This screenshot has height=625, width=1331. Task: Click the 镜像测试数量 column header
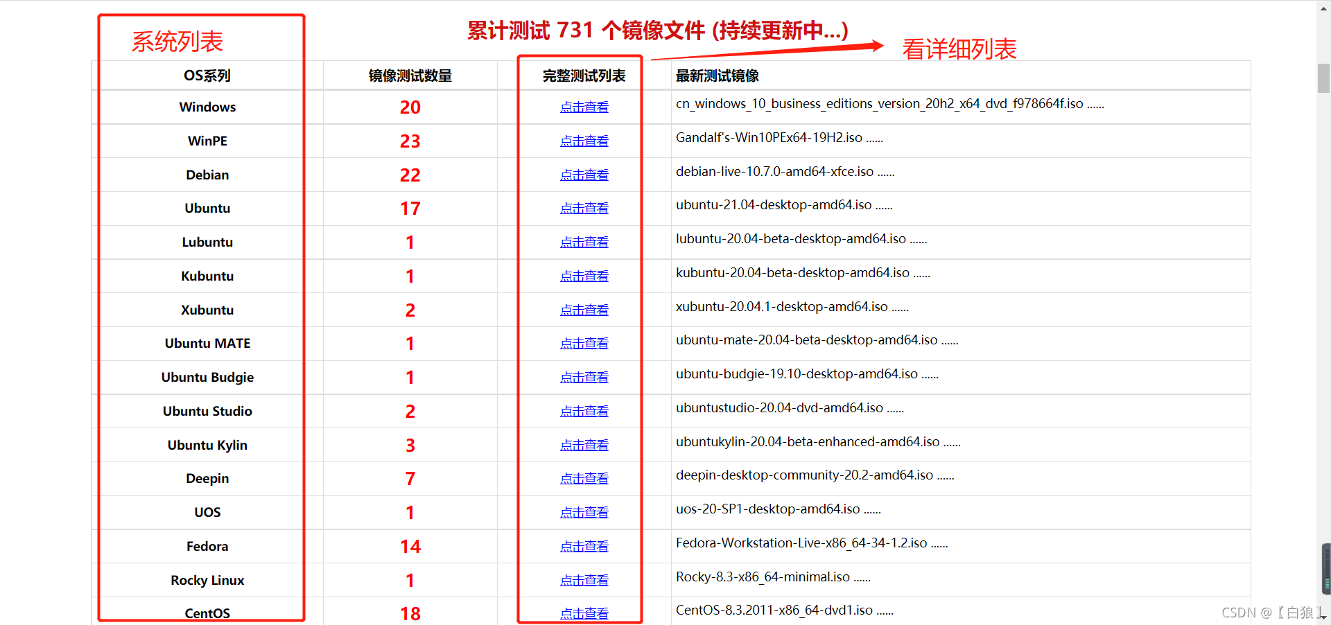[410, 76]
